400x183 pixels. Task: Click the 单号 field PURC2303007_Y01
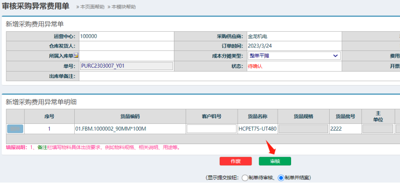(127, 66)
